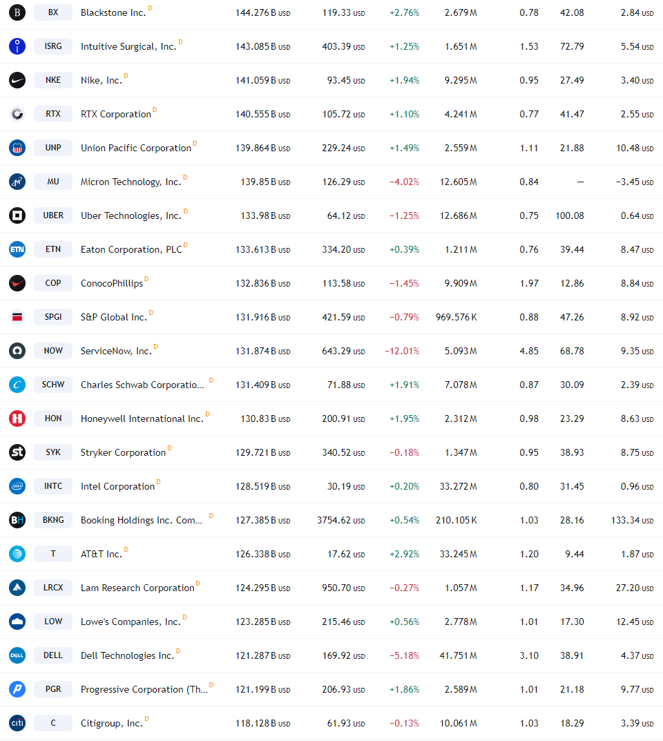The height and width of the screenshot is (741, 663).
Task: Click the AT&T globe logo icon
Action: (x=17, y=554)
